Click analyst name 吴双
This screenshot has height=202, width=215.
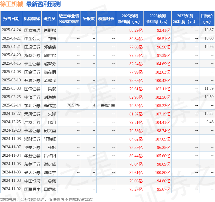(x=52, y=89)
